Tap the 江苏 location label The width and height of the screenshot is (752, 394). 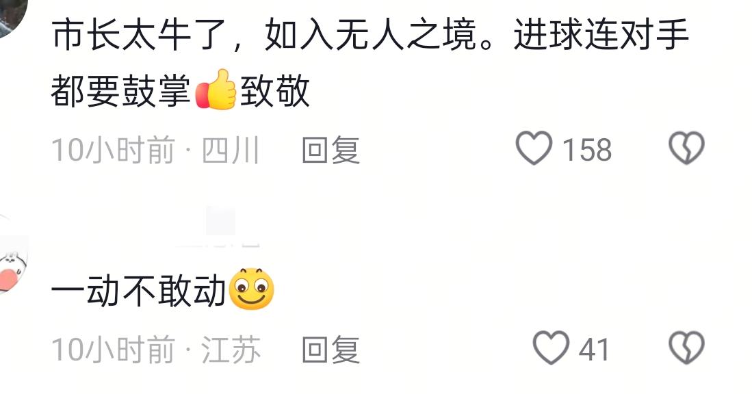(231, 349)
